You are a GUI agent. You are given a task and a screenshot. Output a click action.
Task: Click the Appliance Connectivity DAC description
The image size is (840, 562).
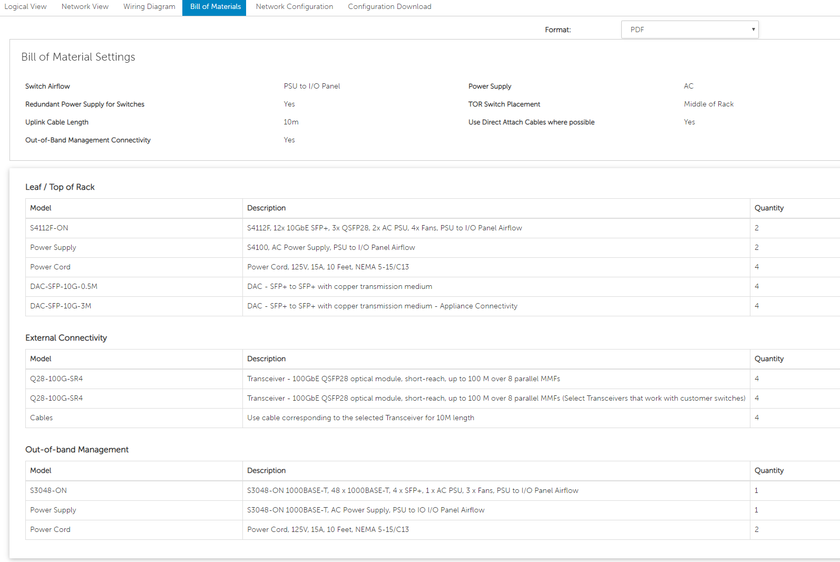tap(382, 306)
